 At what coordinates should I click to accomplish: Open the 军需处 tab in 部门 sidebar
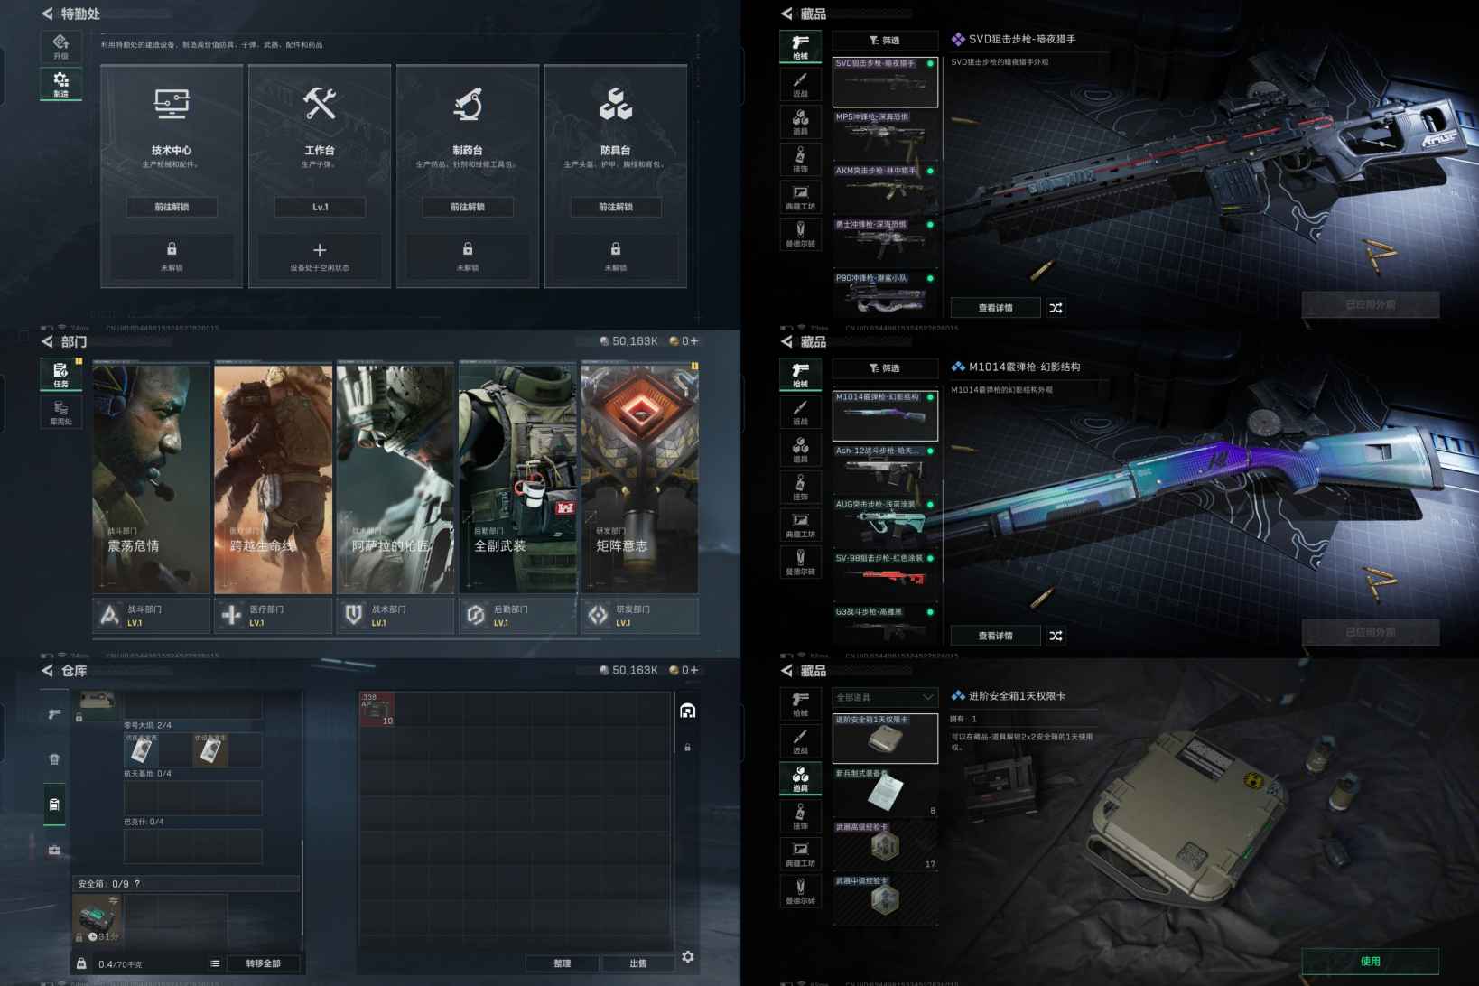[60, 412]
